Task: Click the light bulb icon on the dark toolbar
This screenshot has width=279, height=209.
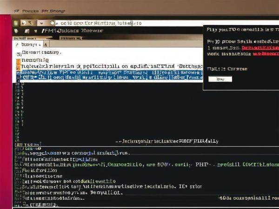Action: pyautogui.click(x=16, y=31)
